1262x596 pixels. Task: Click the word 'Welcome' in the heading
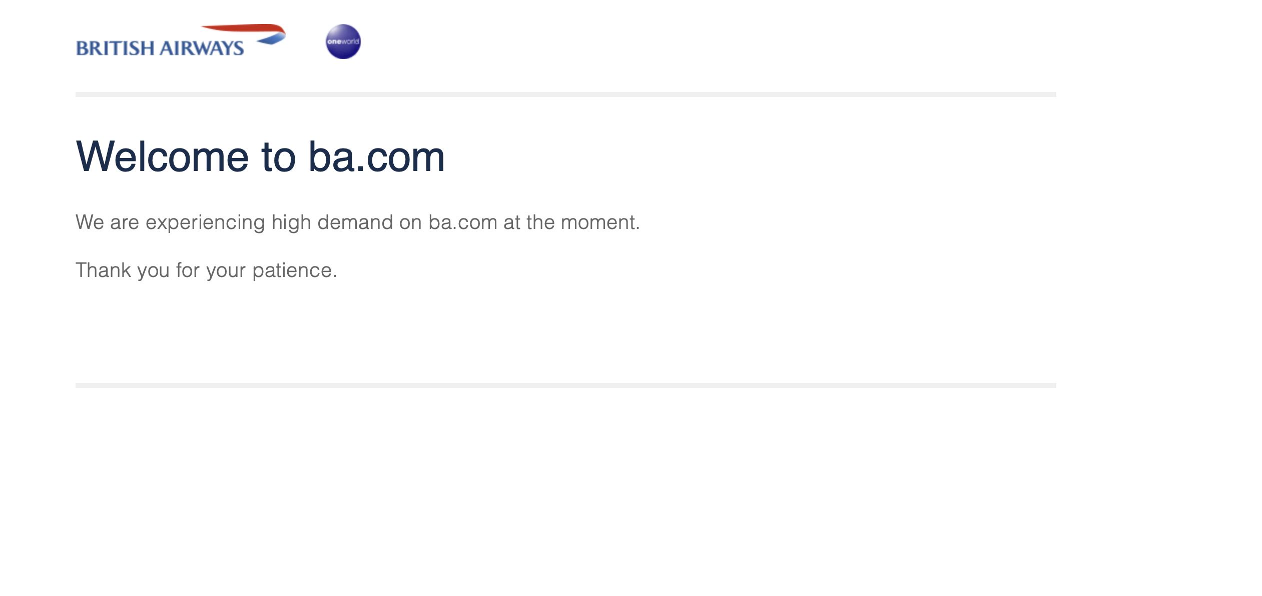(162, 156)
